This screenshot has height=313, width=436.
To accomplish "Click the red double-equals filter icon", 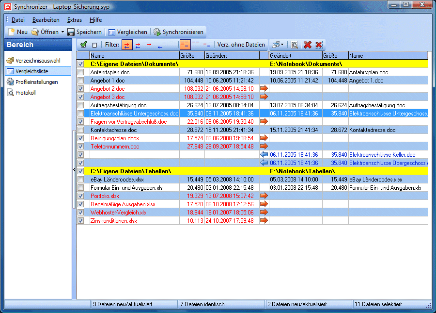I will [196, 43].
